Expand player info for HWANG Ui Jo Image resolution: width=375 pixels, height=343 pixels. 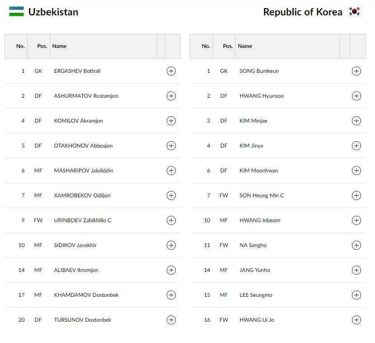[356, 320]
